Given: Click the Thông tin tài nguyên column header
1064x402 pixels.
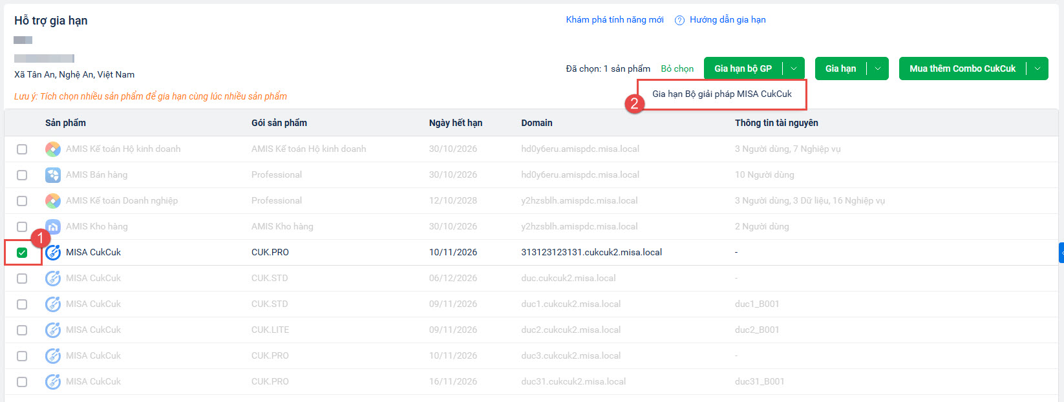Looking at the screenshot, I should pyautogui.click(x=776, y=123).
